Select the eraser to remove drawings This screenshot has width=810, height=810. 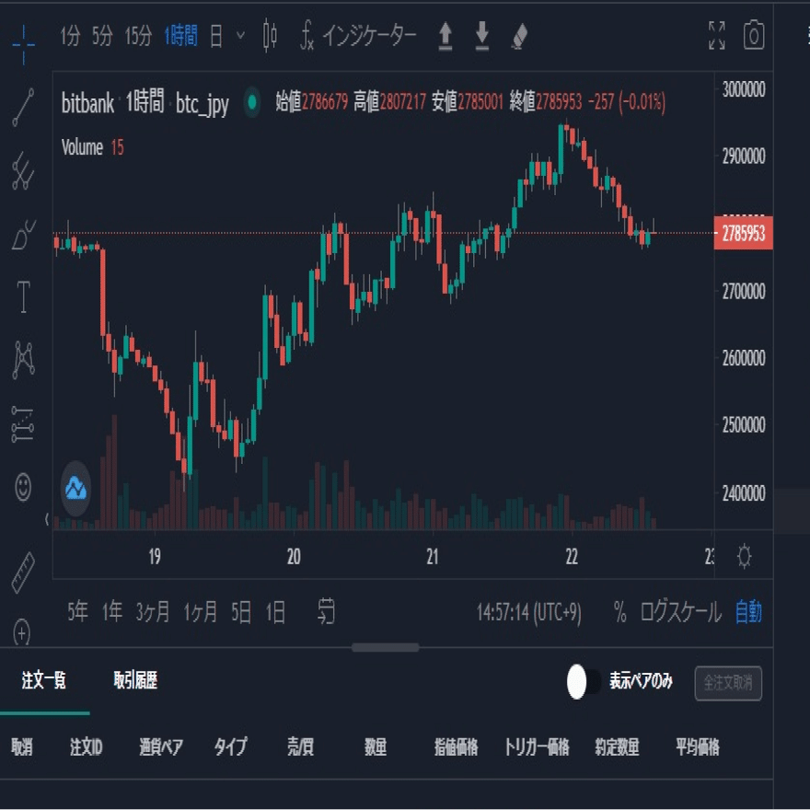coord(519,37)
